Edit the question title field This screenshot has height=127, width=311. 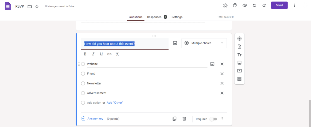click(125, 44)
